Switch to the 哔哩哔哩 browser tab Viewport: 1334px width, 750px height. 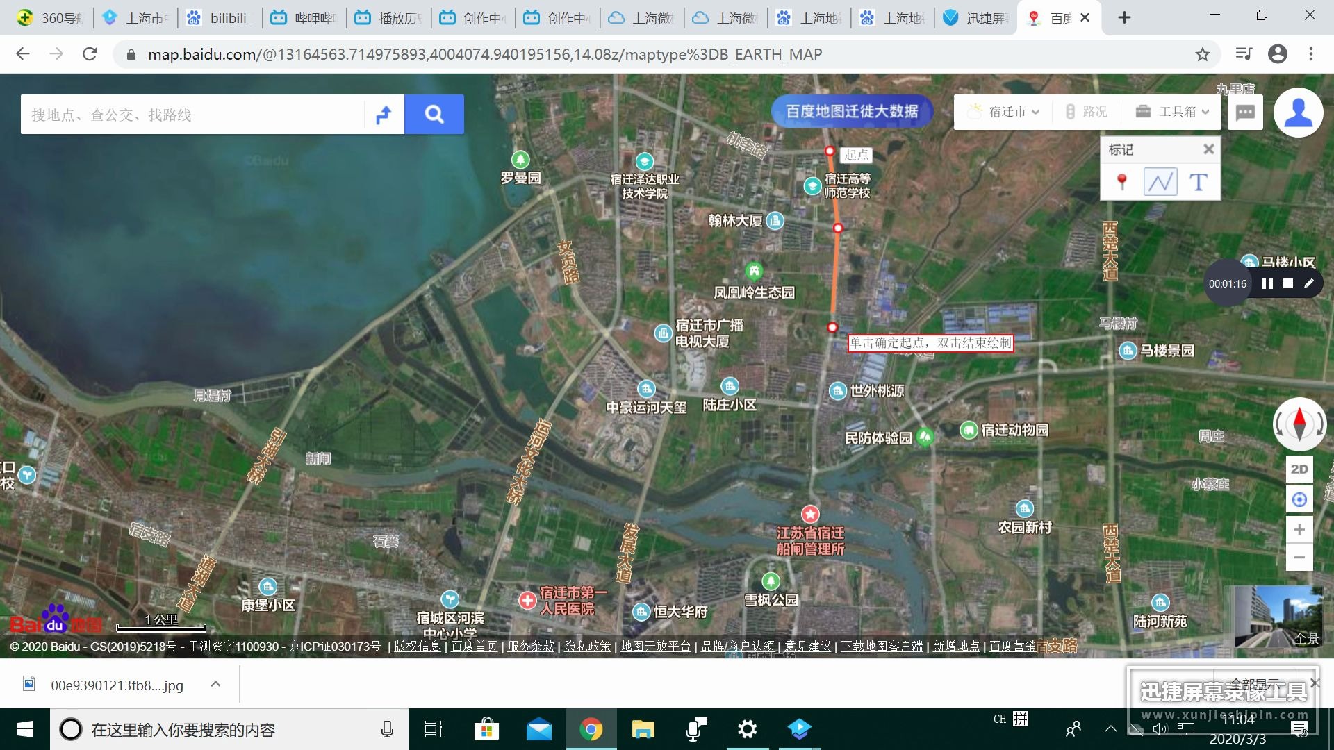point(304,18)
